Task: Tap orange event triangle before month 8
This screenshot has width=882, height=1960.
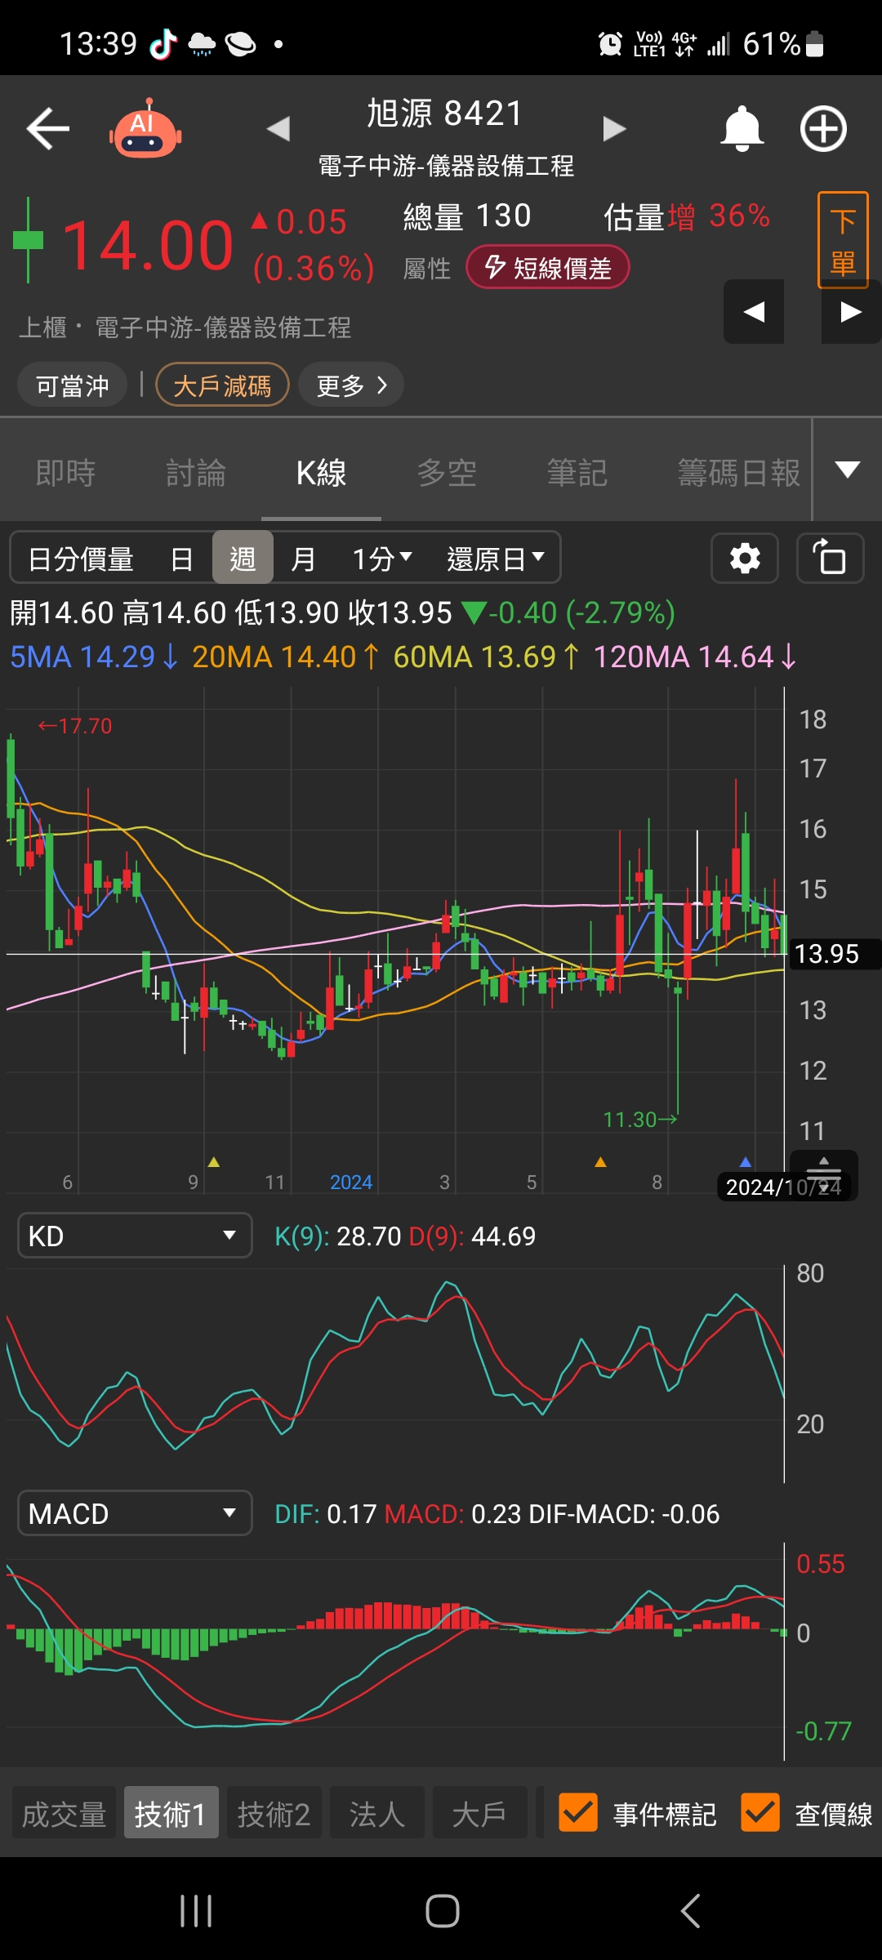Action: (601, 1161)
